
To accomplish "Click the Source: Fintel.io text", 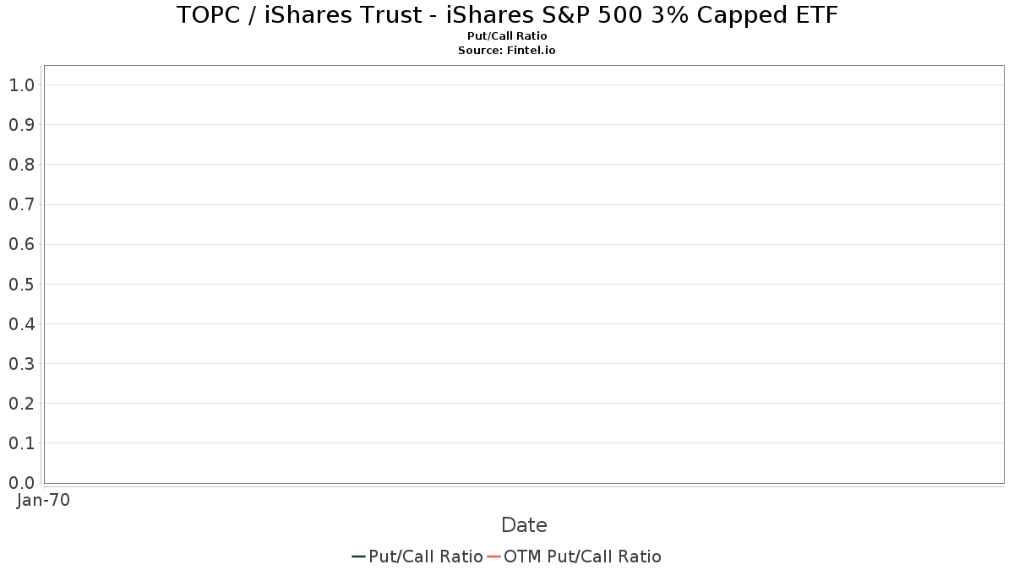I will point(507,51).
